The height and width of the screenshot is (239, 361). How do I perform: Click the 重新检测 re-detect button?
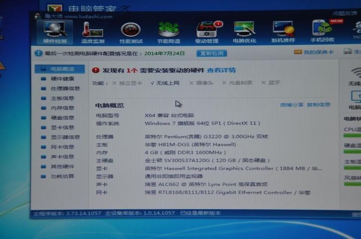click(212, 53)
